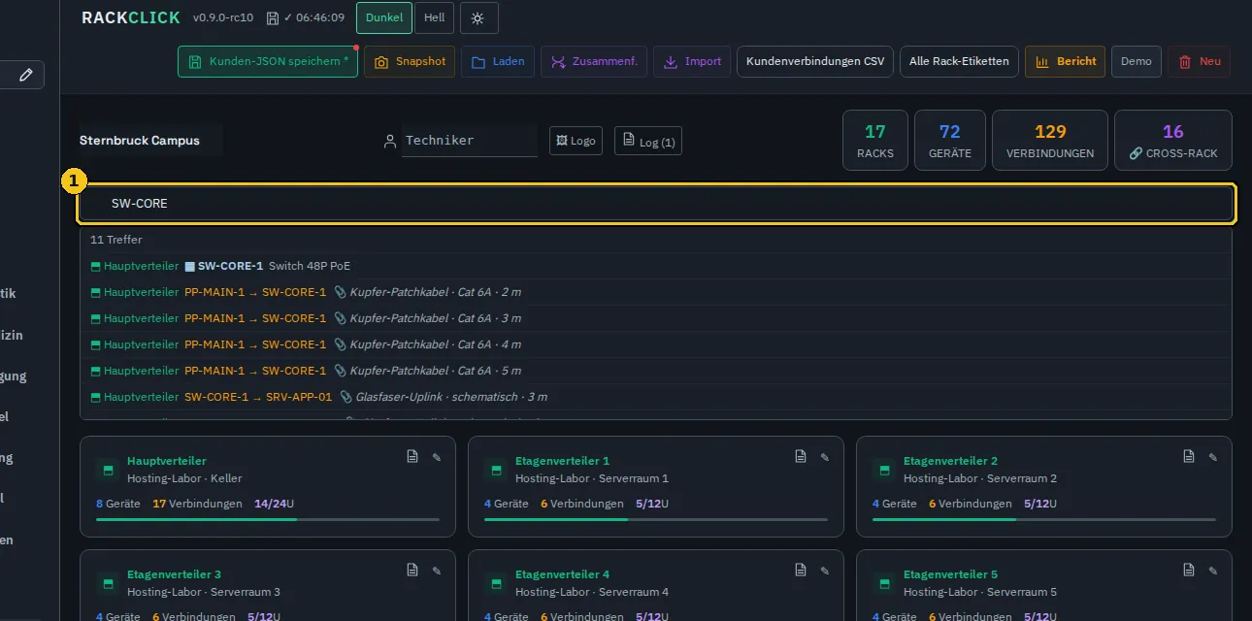The width and height of the screenshot is (1252, 621).
Task: Edit Etagenverteiler 4 using the pencil icon
Action: click(825, 571)
